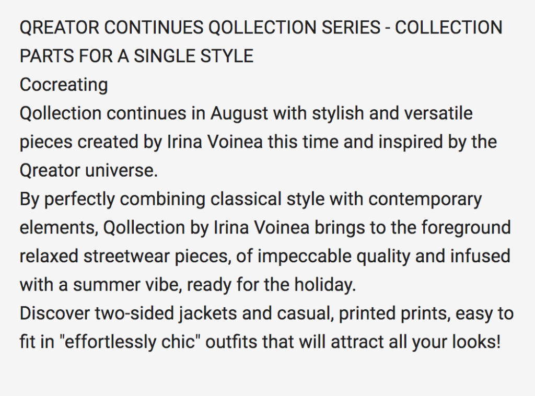This screenshot has height=396, width=535.
Task: Click the word streetwear
Action: click(126, 257)
